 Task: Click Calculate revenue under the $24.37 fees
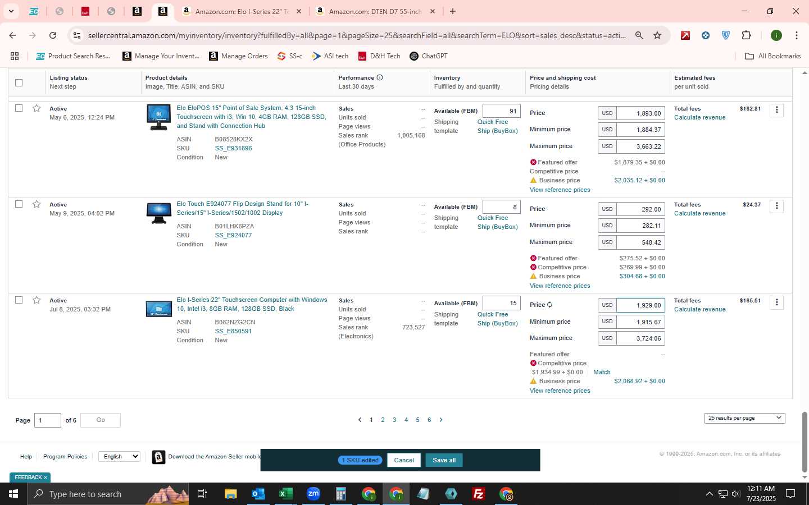click(x=699, y=213)
